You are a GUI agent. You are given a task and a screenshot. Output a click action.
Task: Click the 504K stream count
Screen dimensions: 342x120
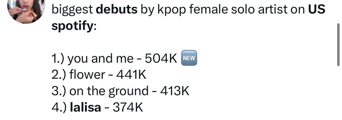(x=161, y=59)
